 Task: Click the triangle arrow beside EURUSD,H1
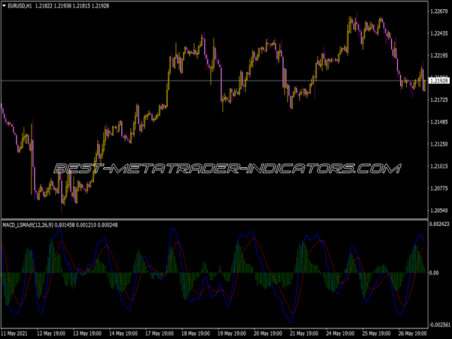[x=5, y=6]
